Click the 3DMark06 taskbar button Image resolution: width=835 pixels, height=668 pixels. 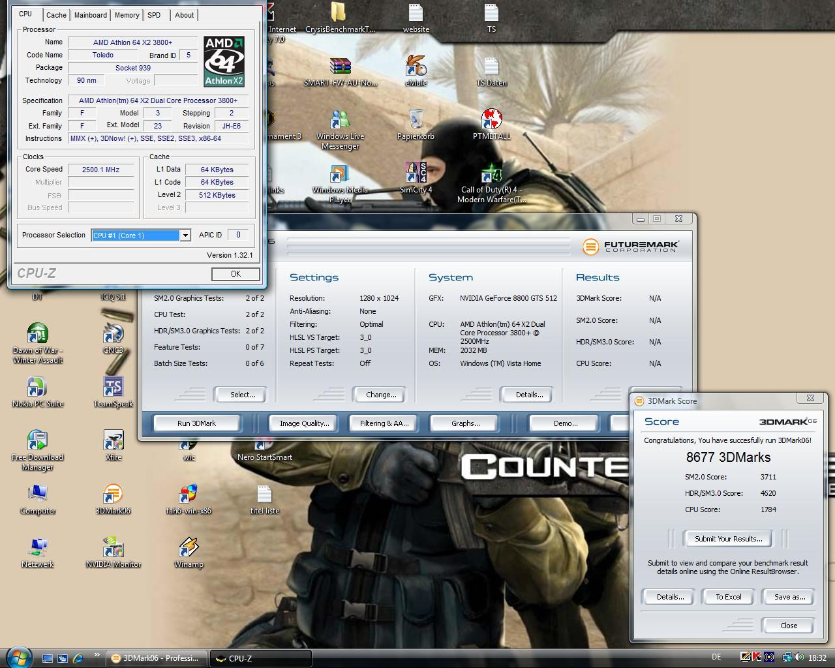157,658
